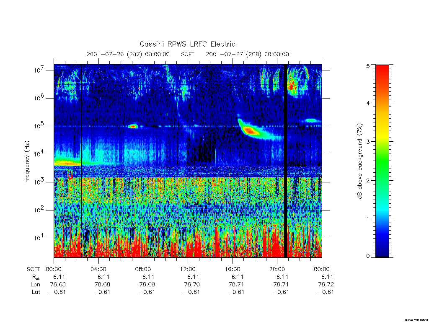The image size is (429, 322).
Task: Select start timestamp '2001-07-26 (207) 00:00:00'
Action: click(128, 54)
